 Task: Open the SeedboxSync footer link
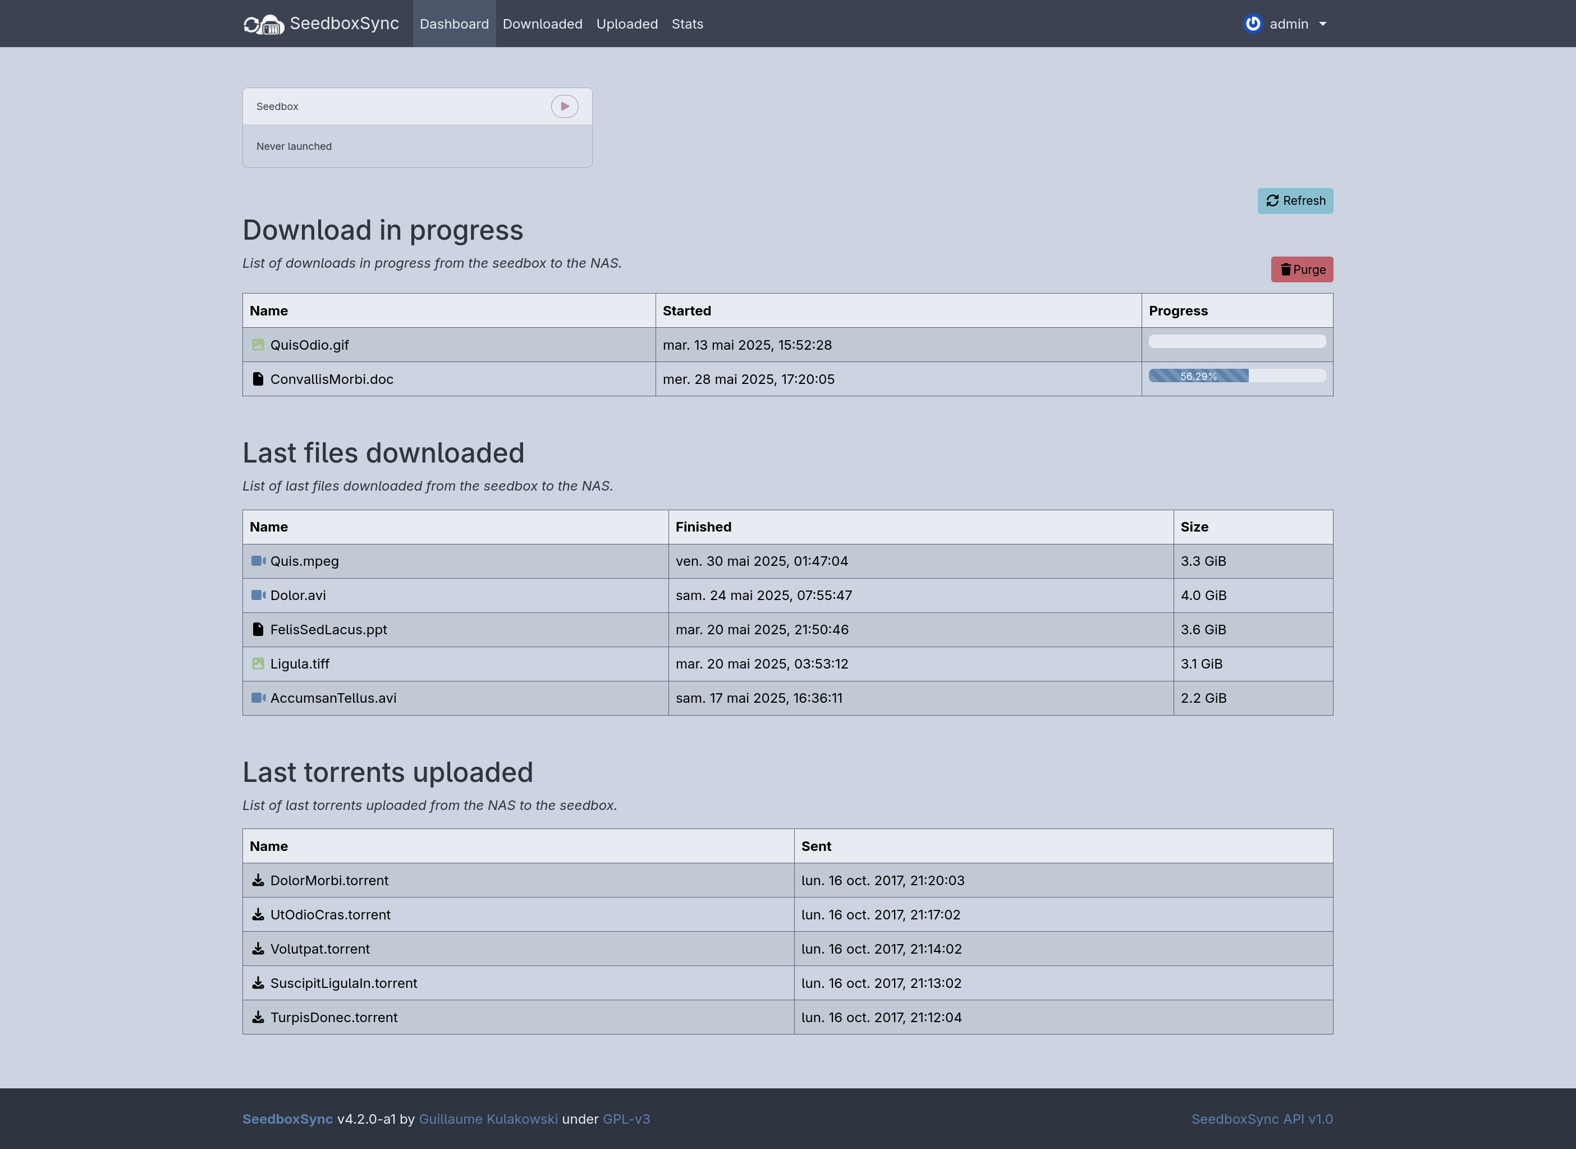click(x=287, y=1119)
